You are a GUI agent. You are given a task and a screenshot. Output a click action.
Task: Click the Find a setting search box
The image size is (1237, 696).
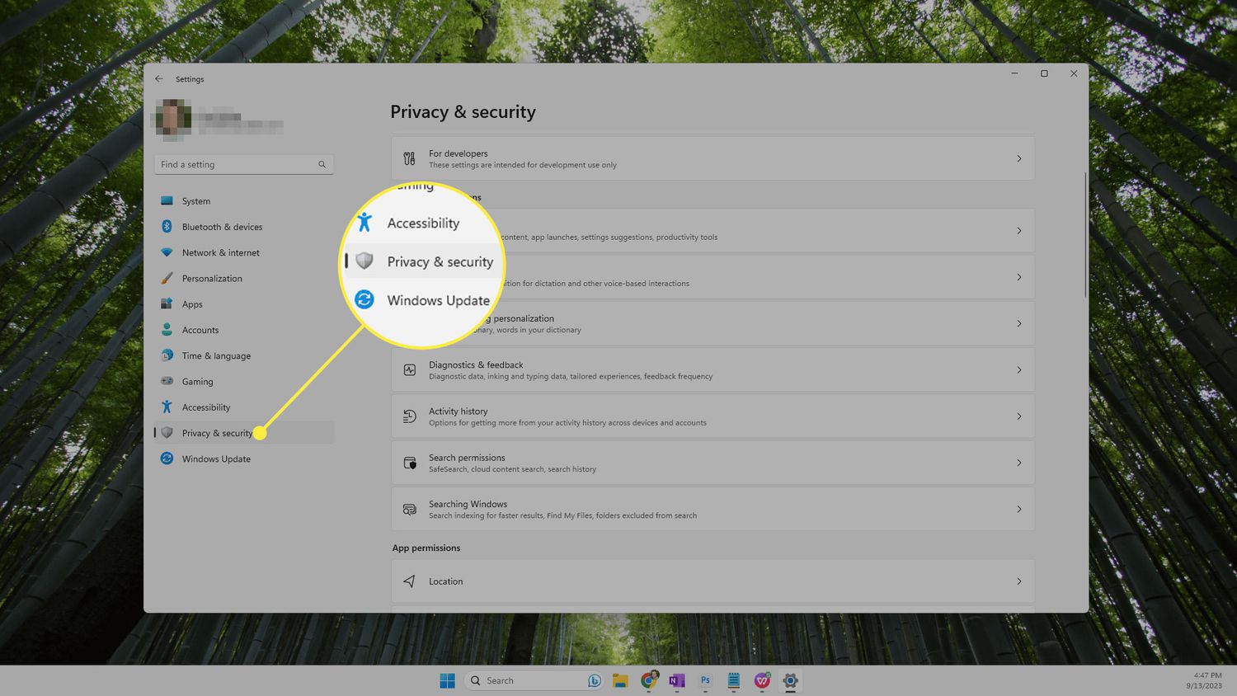[x=238, y=164]
